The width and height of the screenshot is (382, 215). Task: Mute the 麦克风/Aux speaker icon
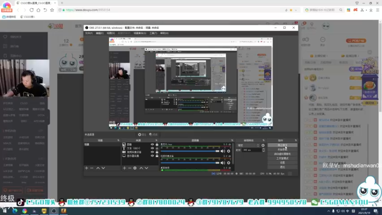tap(223, 151)
